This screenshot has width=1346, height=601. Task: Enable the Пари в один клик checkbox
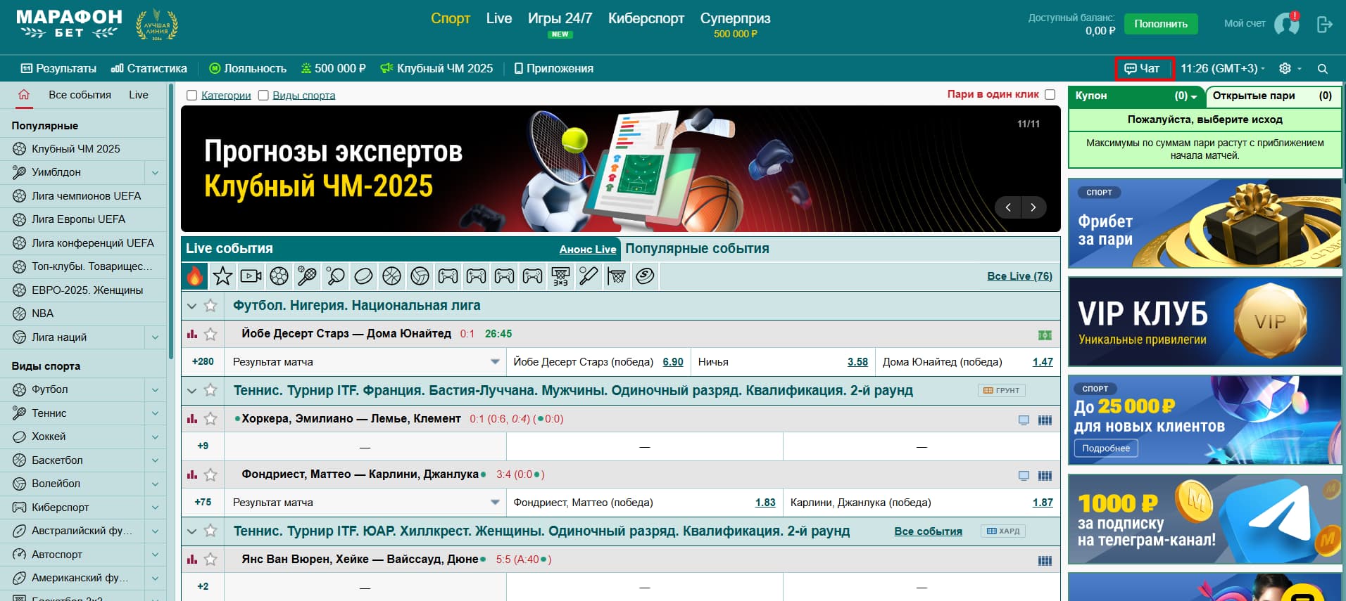coord(1050,94)
